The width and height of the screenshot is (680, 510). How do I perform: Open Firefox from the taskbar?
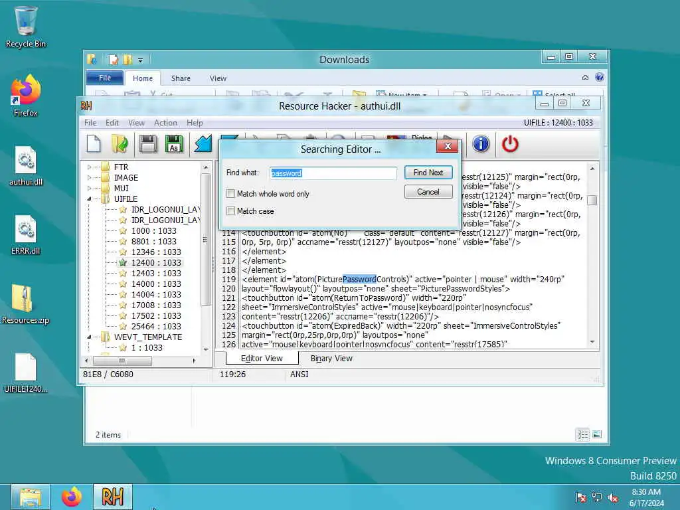pyautogui.click(x=72, y=497)
